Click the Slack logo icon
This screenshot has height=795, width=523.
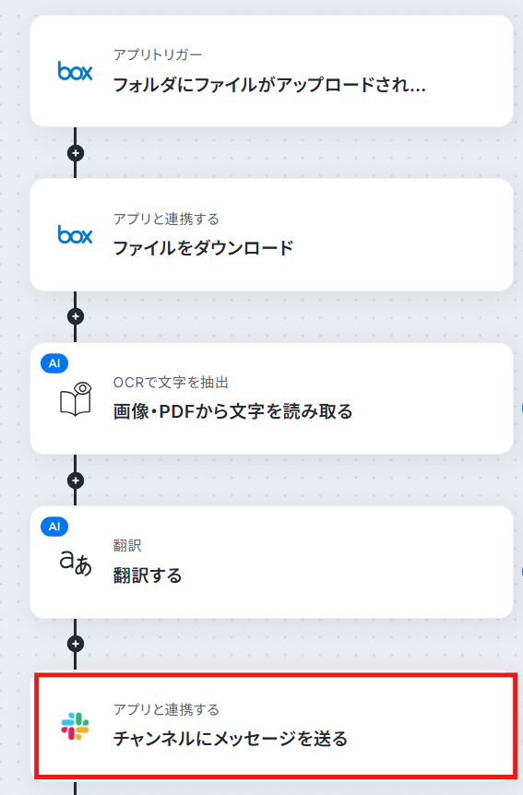75,726
